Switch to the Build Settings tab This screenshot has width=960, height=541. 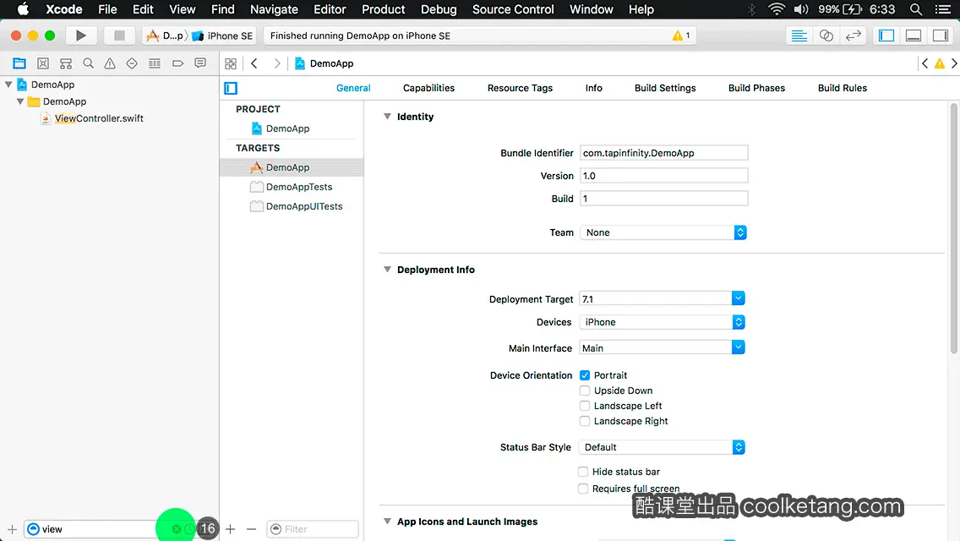click(665, 88)
